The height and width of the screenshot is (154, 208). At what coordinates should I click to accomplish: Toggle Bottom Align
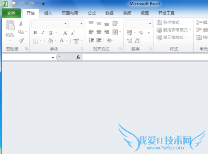coord(106,25)
